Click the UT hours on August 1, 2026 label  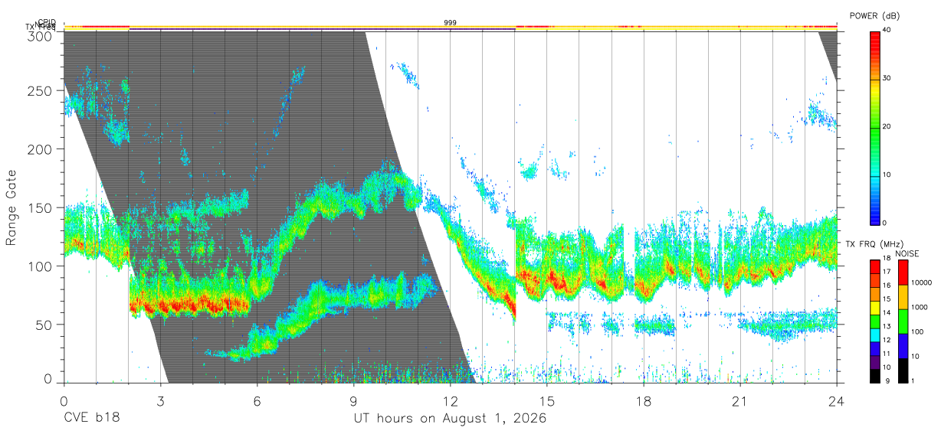450,419
